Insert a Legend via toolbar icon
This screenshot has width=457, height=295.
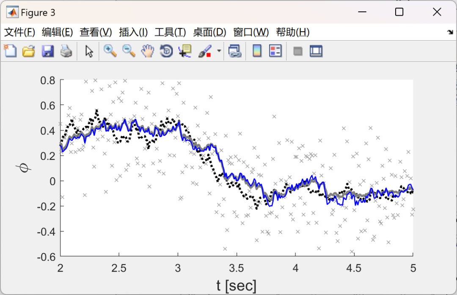275,51
